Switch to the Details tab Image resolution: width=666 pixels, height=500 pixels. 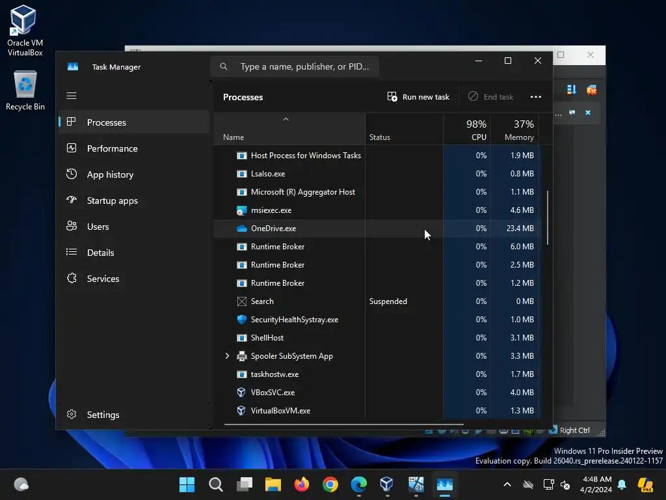pyautogui.click(x=134, y=253)
